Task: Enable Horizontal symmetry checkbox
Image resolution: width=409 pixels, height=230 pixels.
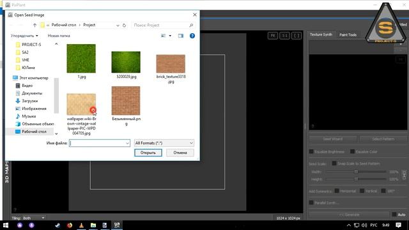Action: click(337, 191)
